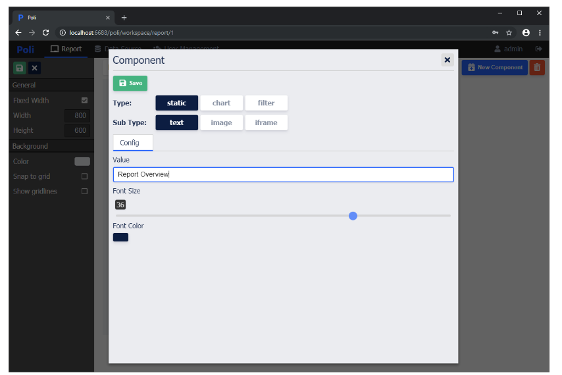This screenshot has height=375, width=562.
Task: Toggle the Fixed Width checkbox
Action: 84,100
